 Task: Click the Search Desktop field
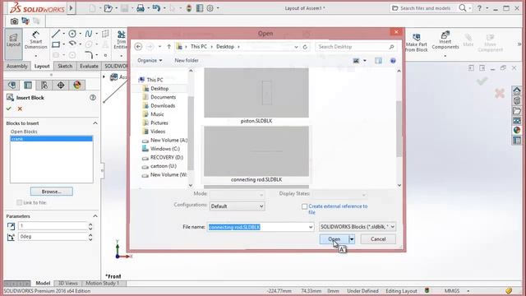pyautogui.click(x=356, y=47)
